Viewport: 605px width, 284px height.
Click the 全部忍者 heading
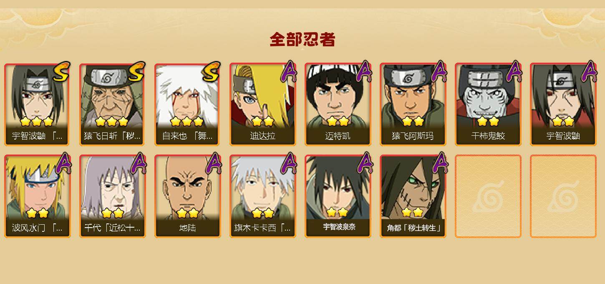[302, 39]
